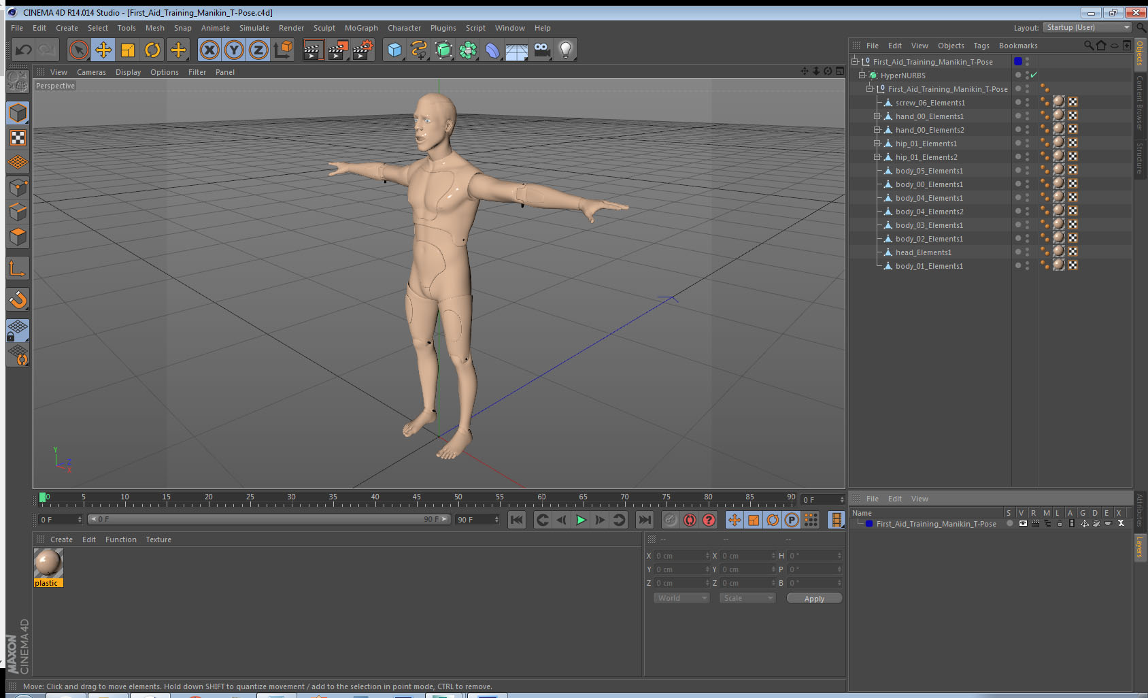Click the Apply button
The width and height of the screenshot is (1148, 698).
(814, 599)
